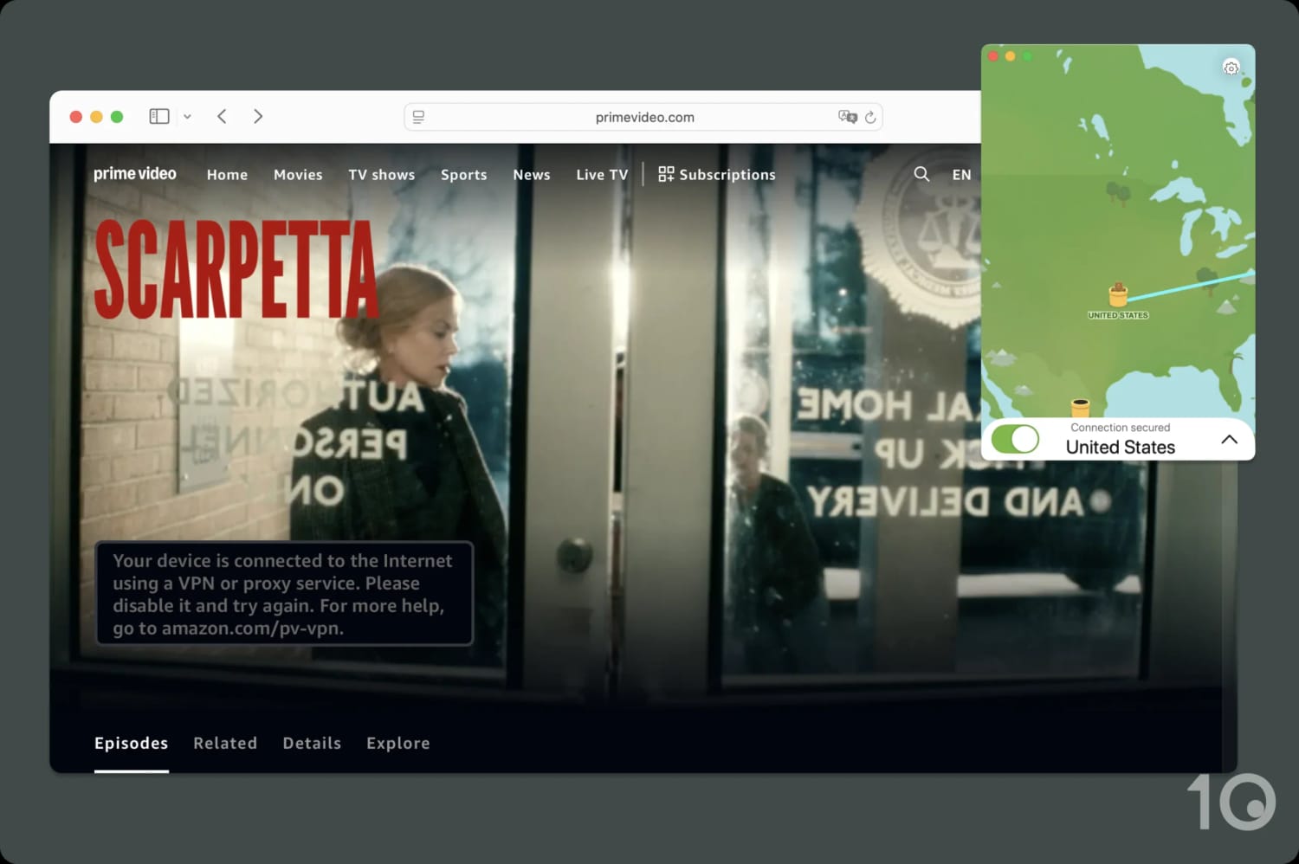Open translation options in the address bar
The width and height of the screenshot is (1299, 864).
tap(848, 116)
